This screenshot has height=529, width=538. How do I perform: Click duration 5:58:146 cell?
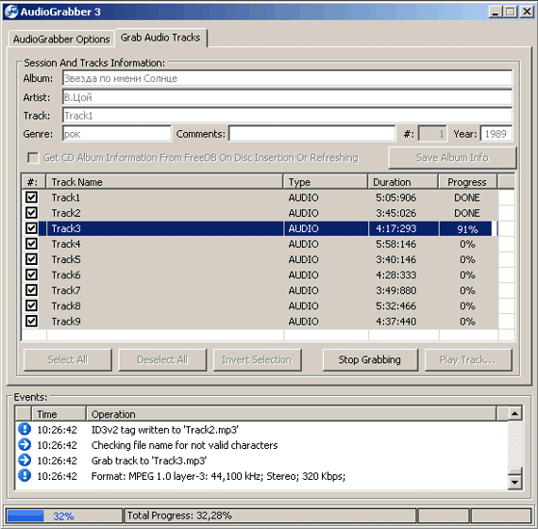tap(396, 244)
